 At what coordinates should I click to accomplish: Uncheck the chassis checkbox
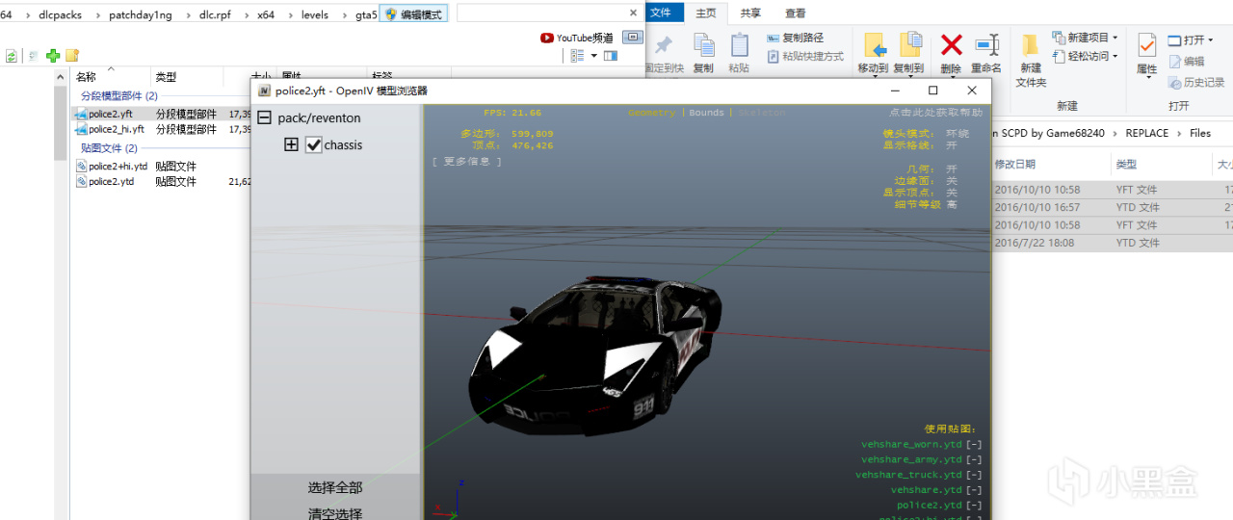tap(313, 145)
